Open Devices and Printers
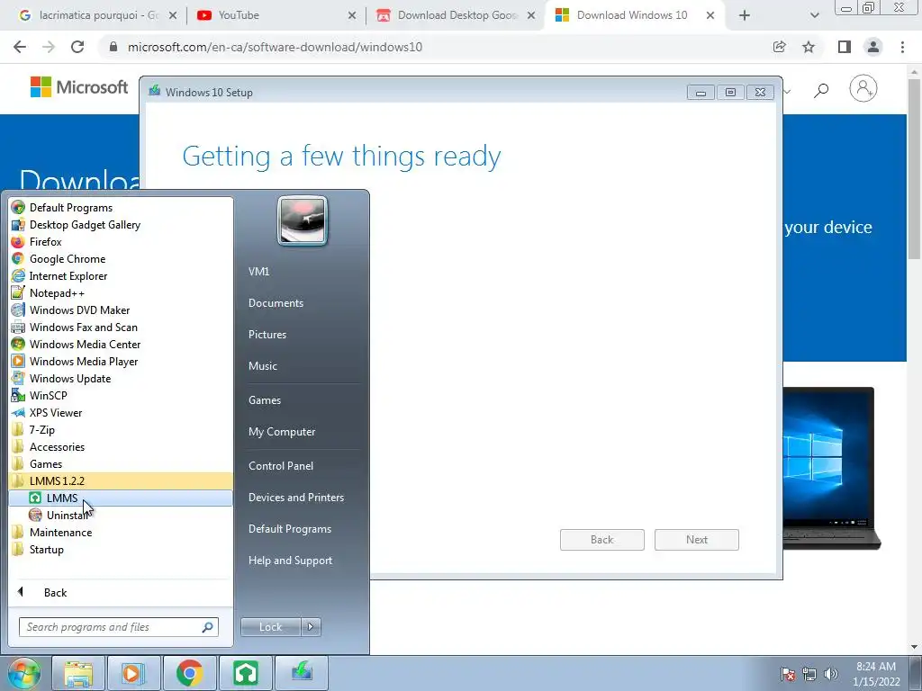The image size is (922, 691). [295, 497]
